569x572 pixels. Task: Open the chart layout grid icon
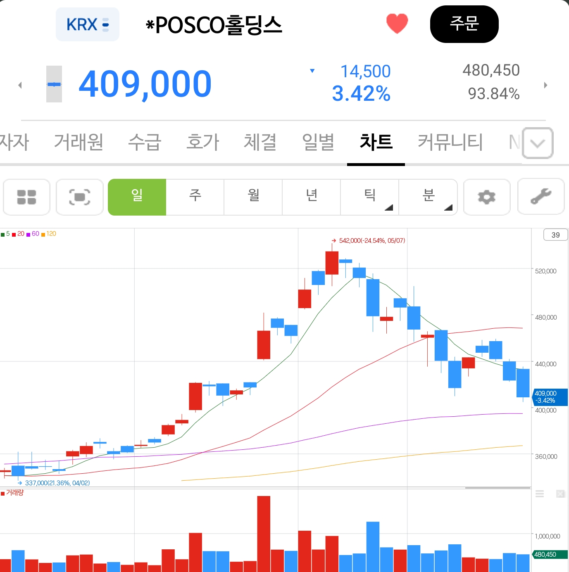[27, 197]
